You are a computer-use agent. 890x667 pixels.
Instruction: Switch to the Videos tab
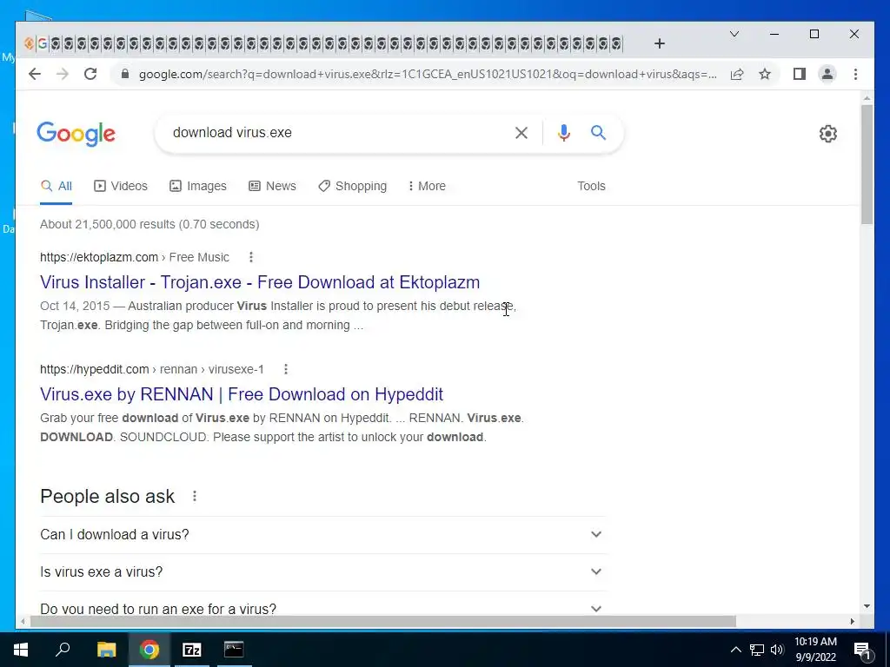(120, 186)
